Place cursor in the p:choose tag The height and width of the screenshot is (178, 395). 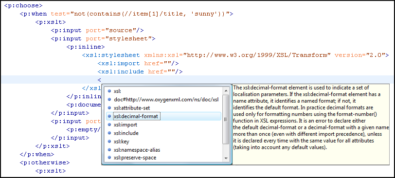coord(23,5)
